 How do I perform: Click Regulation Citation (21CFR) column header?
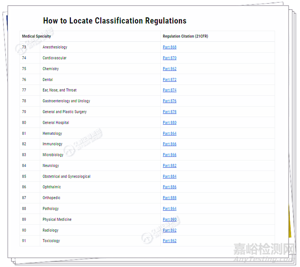185,36
